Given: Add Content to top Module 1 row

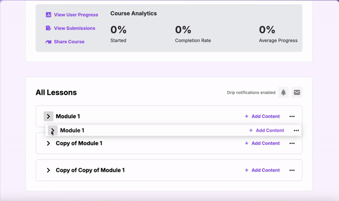Looking at the screenshot, I should (x=262, y=116).
